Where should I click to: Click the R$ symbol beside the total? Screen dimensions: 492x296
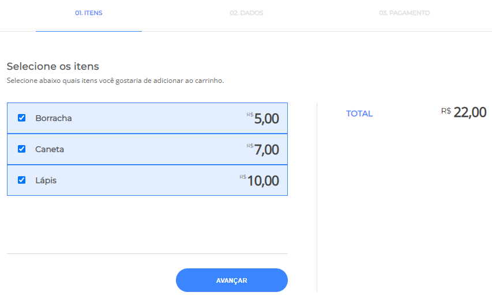point(446,111)
